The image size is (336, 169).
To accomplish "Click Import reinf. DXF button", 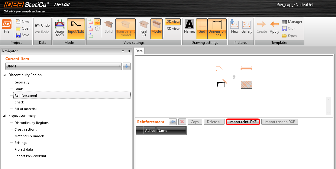I will tap(243, 122).
